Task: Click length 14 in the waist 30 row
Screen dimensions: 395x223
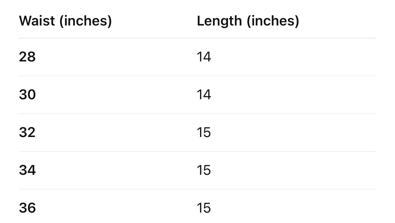Action: point(204,95)
